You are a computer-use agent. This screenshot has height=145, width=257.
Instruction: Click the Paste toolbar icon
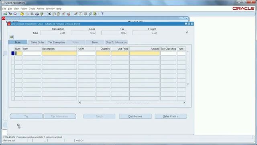tap(59, 14)
